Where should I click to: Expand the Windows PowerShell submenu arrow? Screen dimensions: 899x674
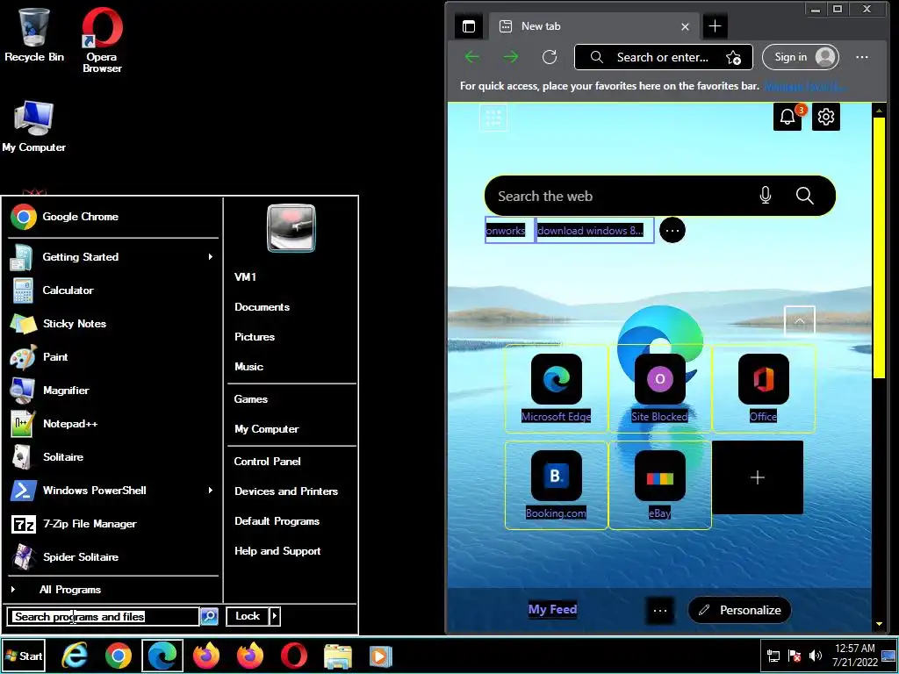(211, 491)
